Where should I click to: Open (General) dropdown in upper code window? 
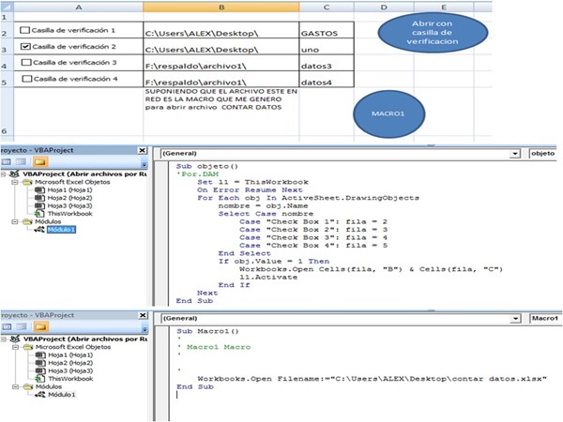tap(515, 154)
